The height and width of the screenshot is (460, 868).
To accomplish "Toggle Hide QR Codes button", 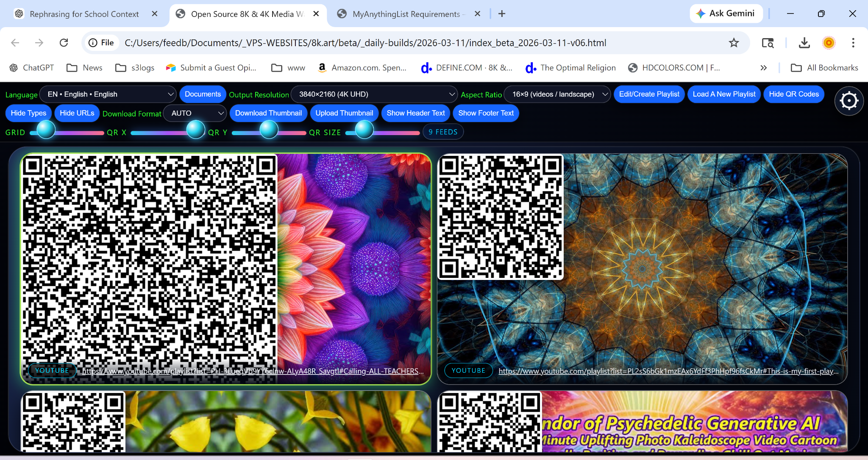I will (x=794, y=94).
